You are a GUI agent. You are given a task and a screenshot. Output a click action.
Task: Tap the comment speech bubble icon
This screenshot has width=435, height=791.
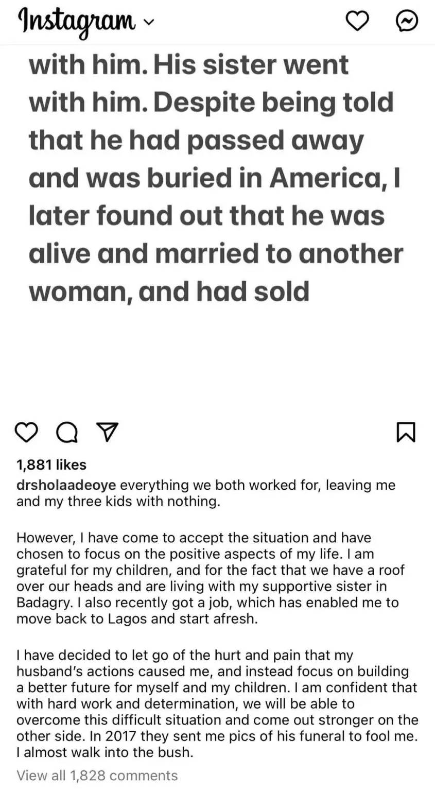point(67,433)
